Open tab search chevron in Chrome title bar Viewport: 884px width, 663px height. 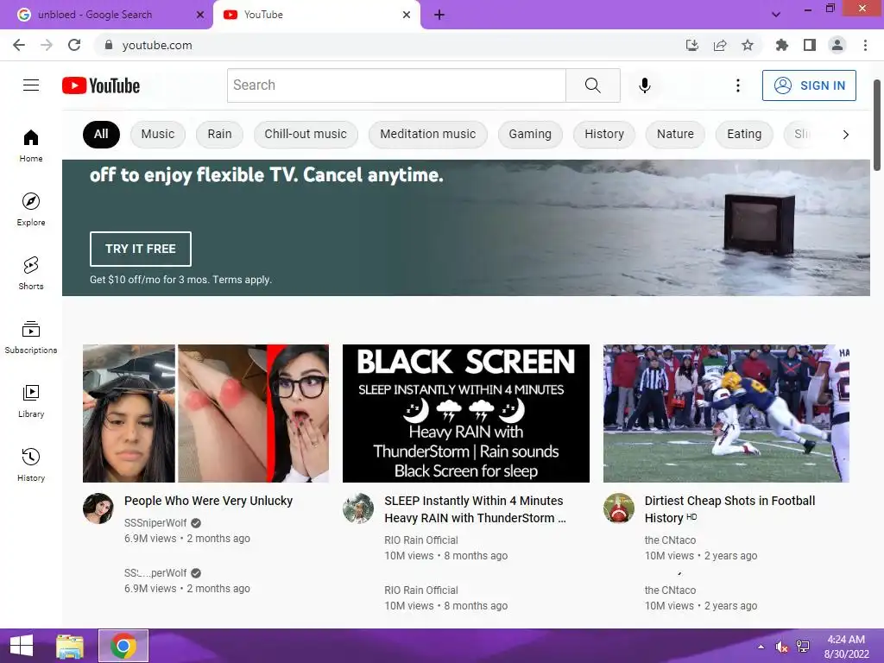point(776,15)
